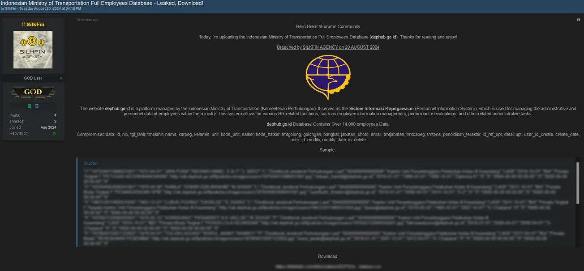
Task: Open SilkFin profile from sidebar username
Action: tap(35, 25)
